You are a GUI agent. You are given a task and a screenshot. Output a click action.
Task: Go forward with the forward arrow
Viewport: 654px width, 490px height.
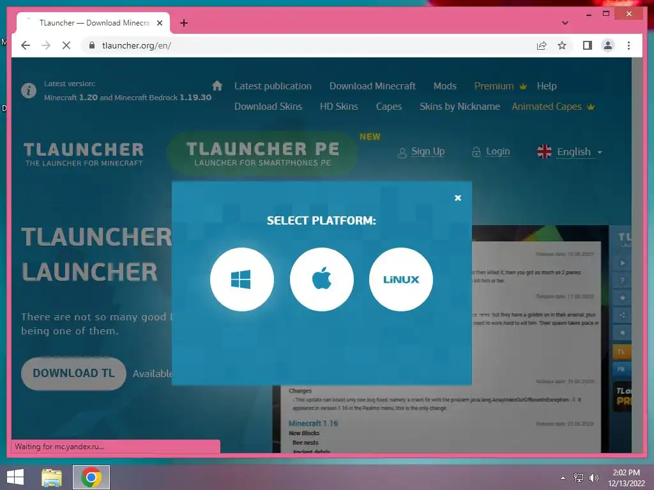[46, 45]
